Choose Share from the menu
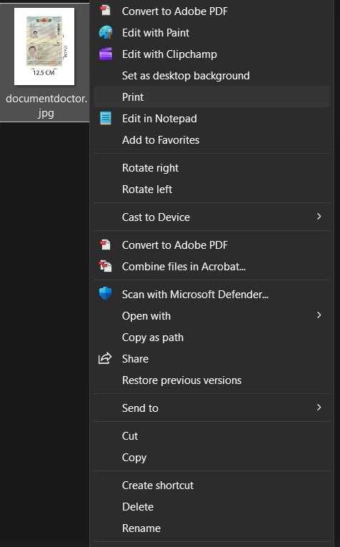Viewport: 340px width, 547px height. click(212, 359)
